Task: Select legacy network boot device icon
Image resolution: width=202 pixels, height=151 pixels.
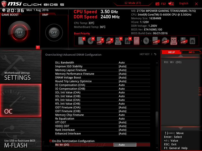Action: (x=192, y=41)
